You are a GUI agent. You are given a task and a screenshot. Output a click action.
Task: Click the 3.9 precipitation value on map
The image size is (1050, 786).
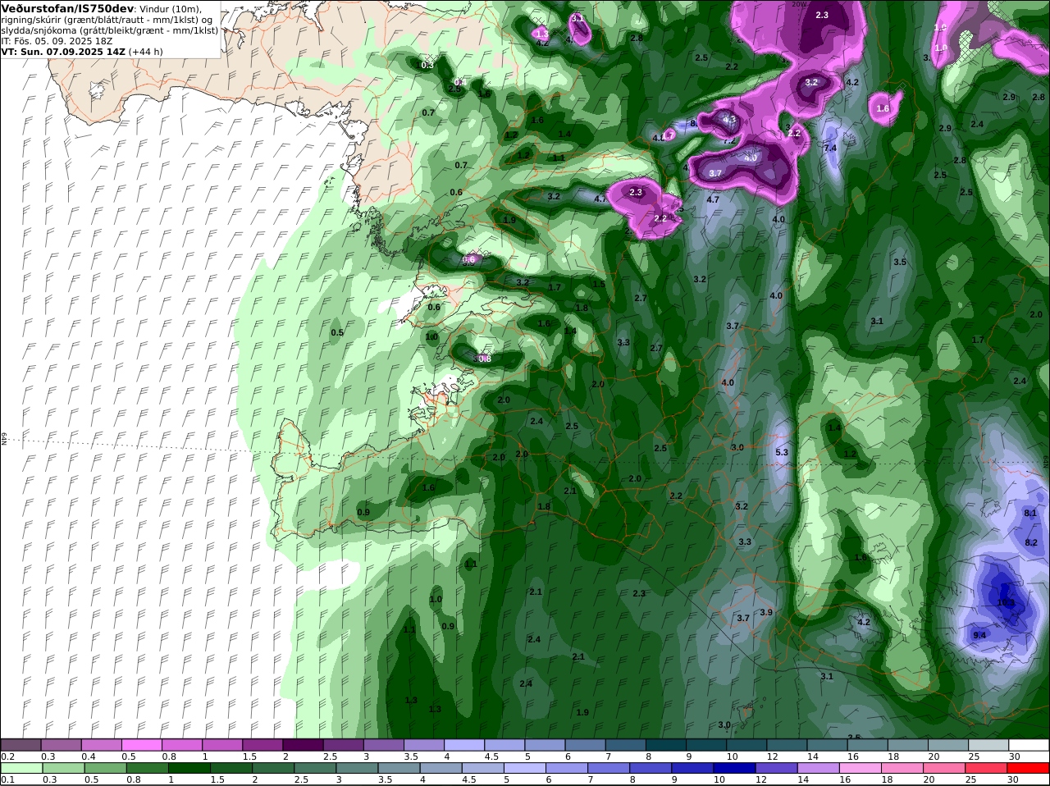[x=766, y=612]
